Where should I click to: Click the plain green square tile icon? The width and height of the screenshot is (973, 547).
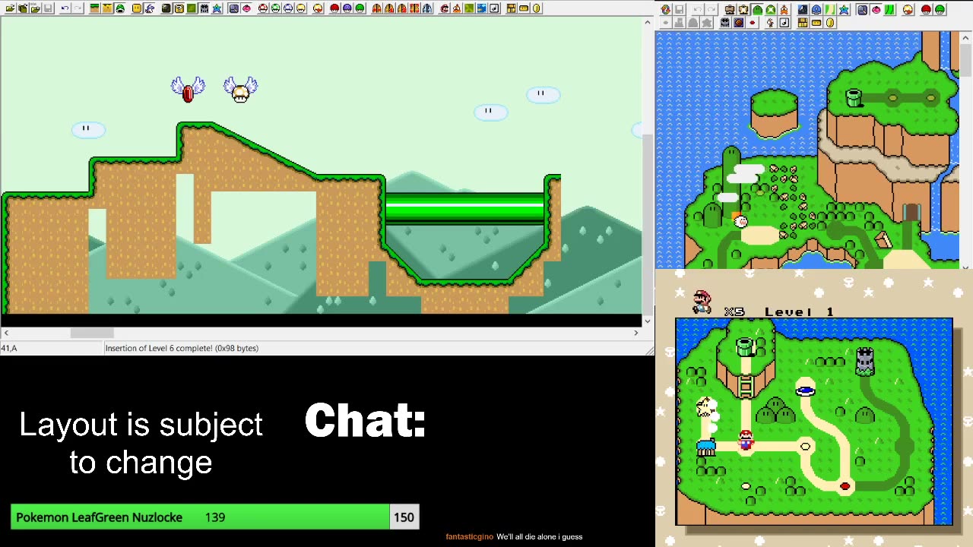pyautogui.click(x=192, y=8)
